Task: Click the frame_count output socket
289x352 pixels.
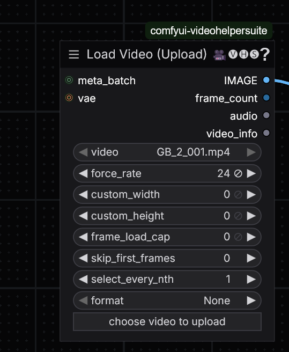Action: tap(266, 98)
